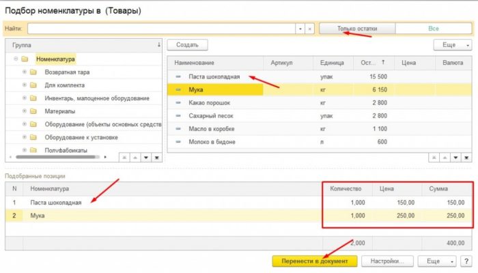The image size is (478, 273).
Task: Move down one row in items list
Action: [x=455, y=158]
